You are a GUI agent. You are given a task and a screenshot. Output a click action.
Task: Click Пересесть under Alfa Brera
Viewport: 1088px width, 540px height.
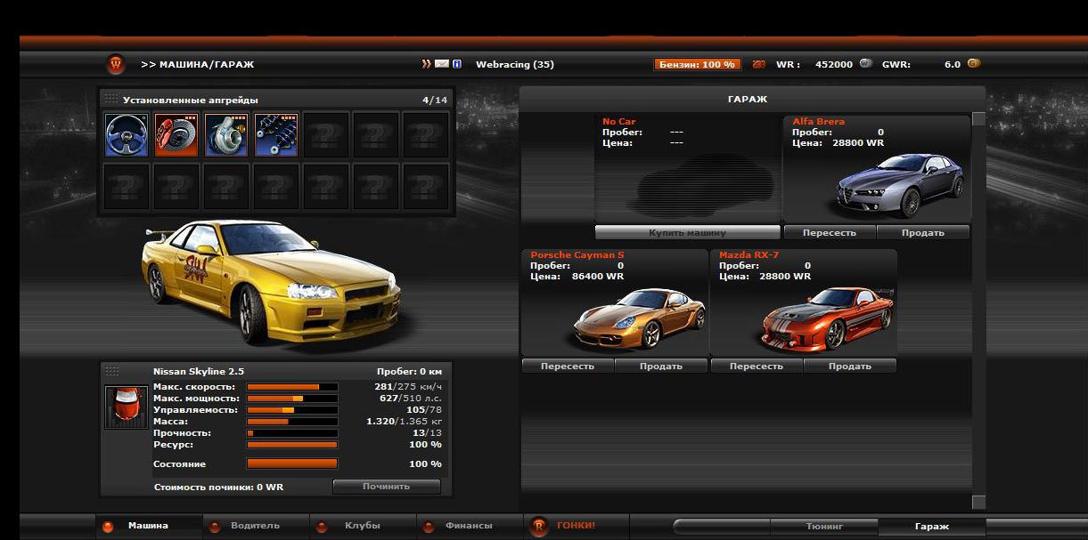coord(830,232)
